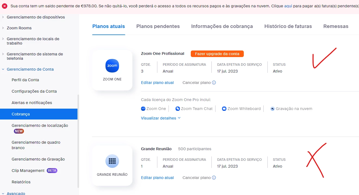Click Editar plano atual for Grande Reunião

[157, 178]
